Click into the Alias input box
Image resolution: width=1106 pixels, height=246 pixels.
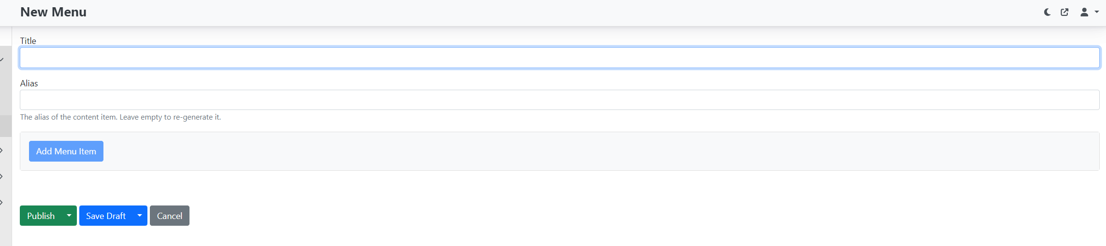click(x=559, y=100)
